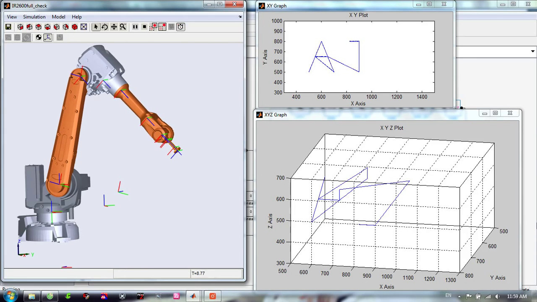Open the Windows Start menu orb
The width and height of the screenshot is (537, 302).
coord(10,296)
